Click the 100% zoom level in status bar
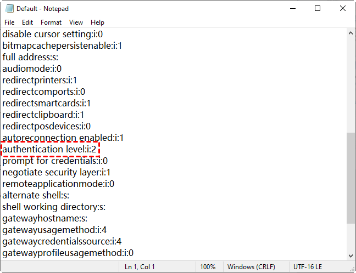 [x=208, y=267]
